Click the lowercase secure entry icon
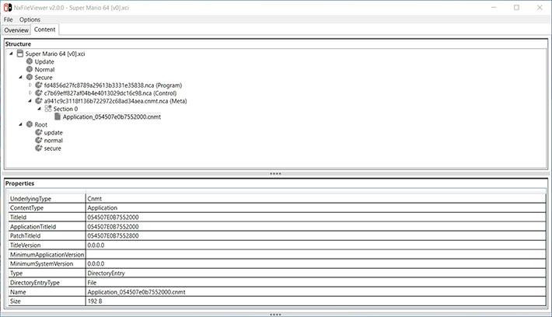552x317 pixels. pos(39,148)
